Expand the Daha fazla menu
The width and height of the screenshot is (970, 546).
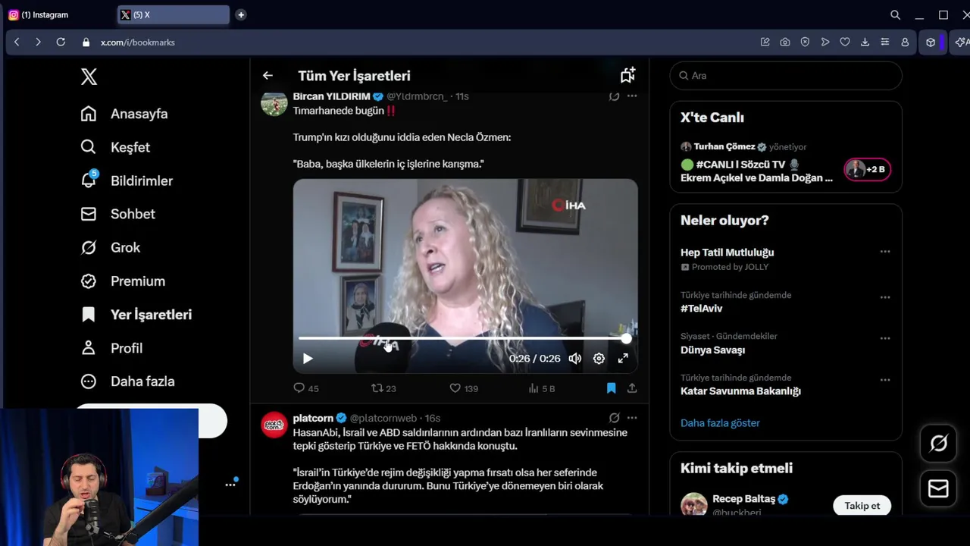coord(127,381)
